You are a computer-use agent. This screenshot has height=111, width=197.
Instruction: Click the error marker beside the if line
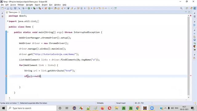(6, 76)
